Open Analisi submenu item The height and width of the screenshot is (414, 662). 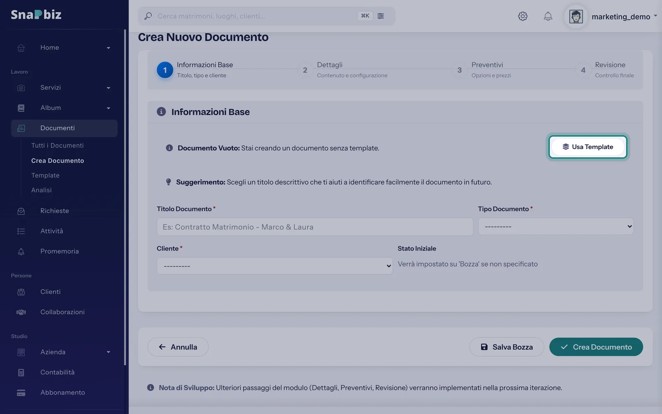pos(41,190)
